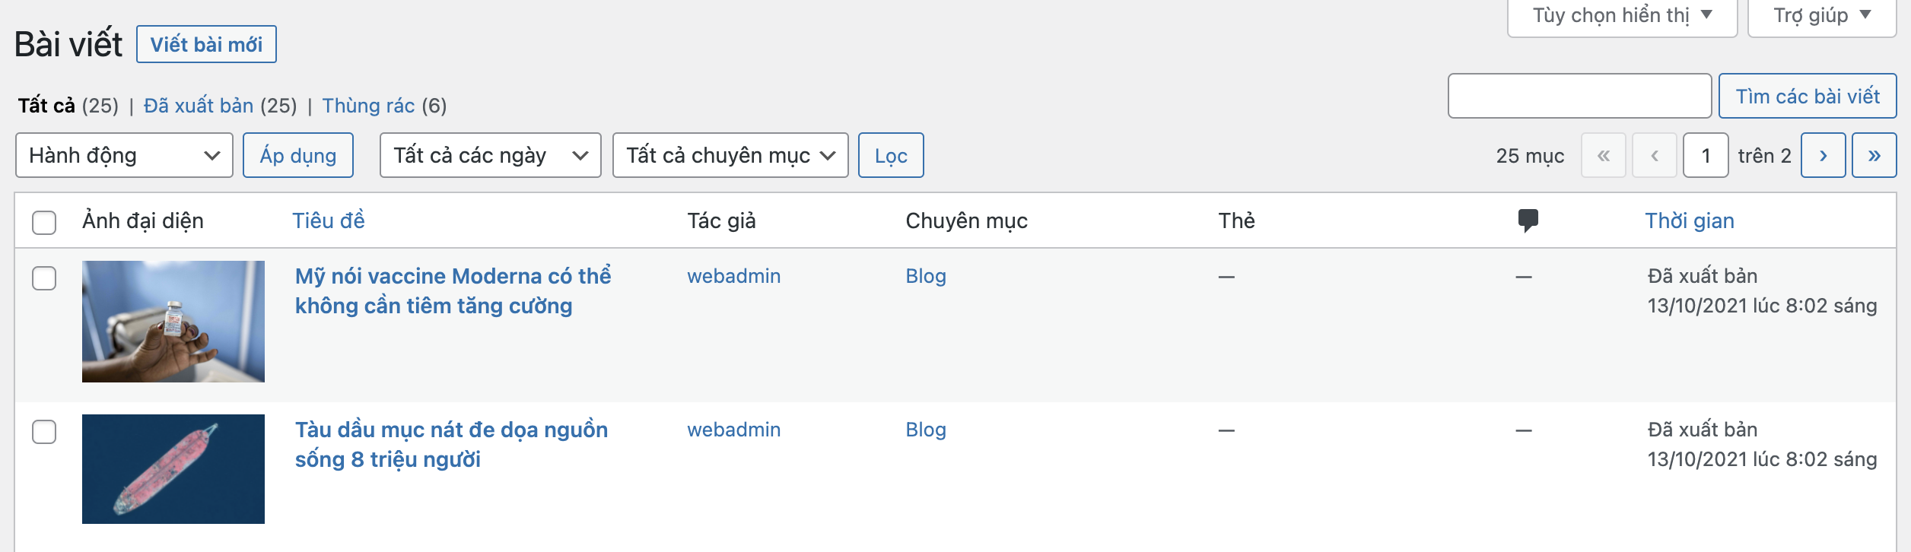Tick checkbox for oil tanker post
This screenshot has height=552, width=1911.
click(x=44, y=432)
